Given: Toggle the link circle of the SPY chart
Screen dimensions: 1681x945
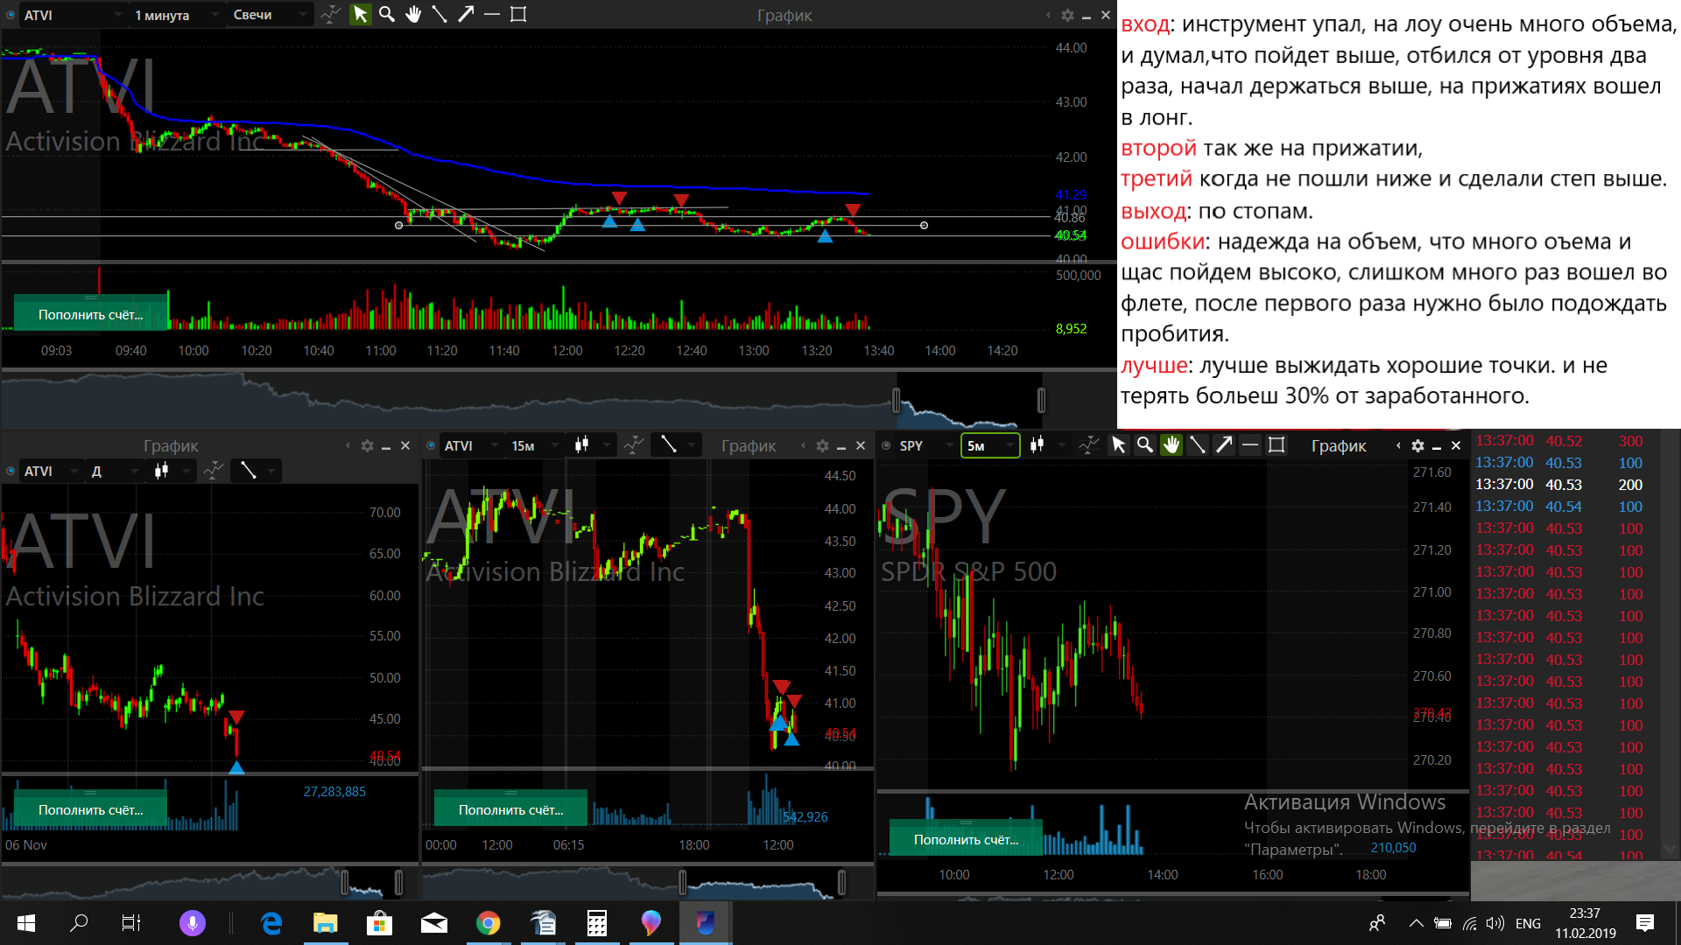Looking at the screenshot, I should (x=886, y=445).
